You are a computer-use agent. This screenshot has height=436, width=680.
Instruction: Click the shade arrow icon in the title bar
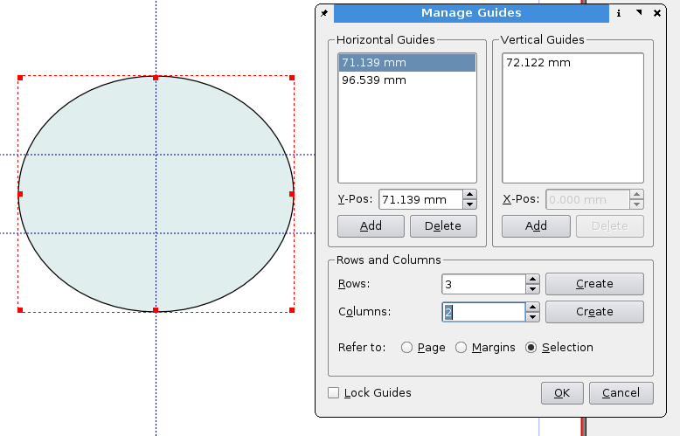pos(639,13)
